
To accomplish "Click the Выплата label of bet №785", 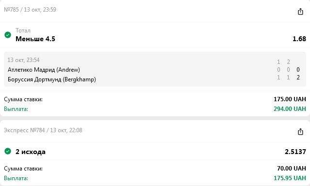I will [16, 109].
